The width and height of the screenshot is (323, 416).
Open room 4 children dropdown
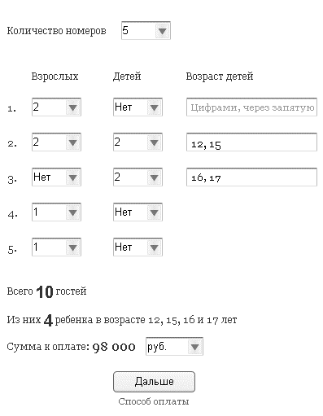click(x=137, y=212)
